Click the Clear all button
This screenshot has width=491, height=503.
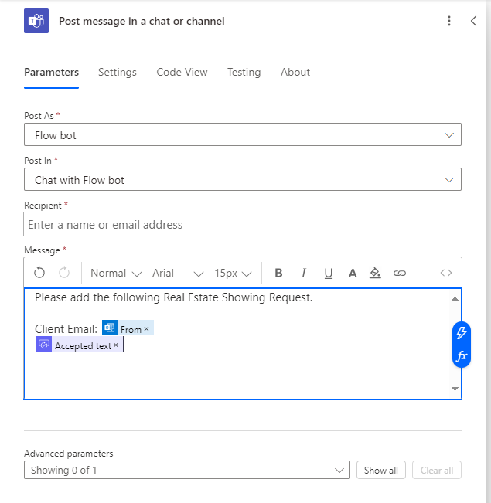point(437,470)
